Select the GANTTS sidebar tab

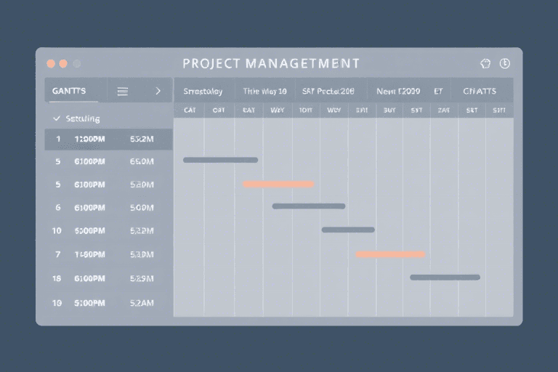click(x=69, y=92)
